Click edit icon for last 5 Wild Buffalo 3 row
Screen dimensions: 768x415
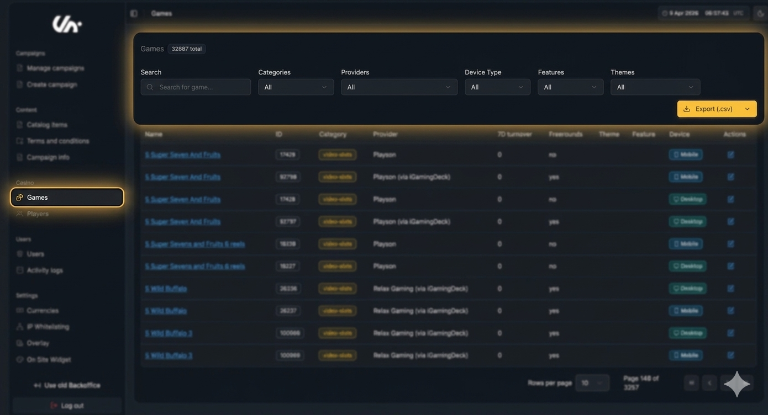point(730,355)
